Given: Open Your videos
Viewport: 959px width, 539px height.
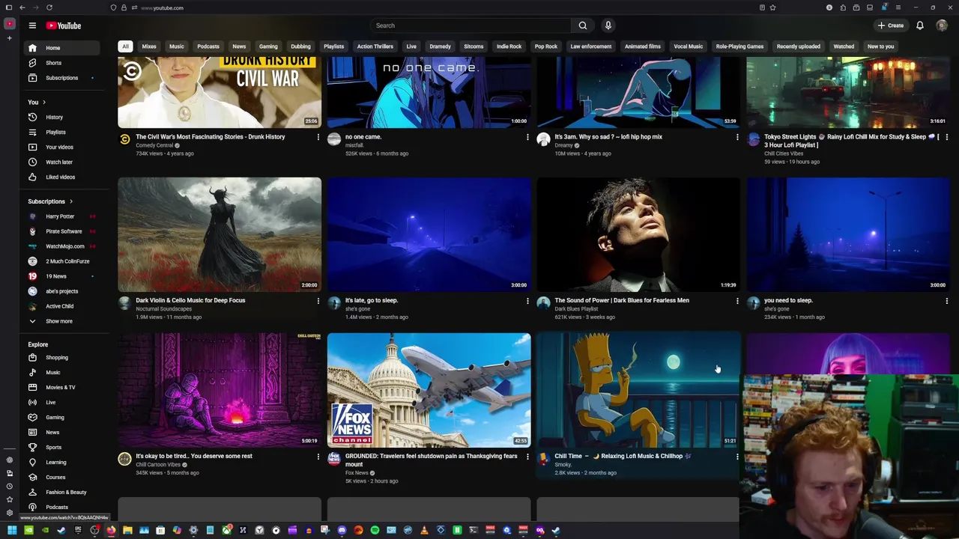Looking at the screenshot, I should tap(60, 147).
